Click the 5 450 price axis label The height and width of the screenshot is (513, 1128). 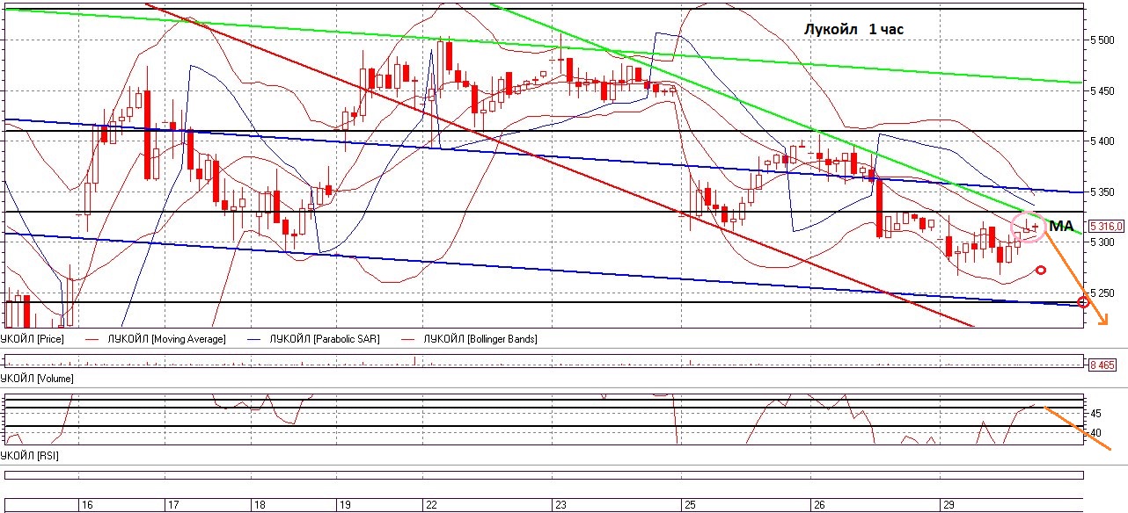tap(1103, 90)
